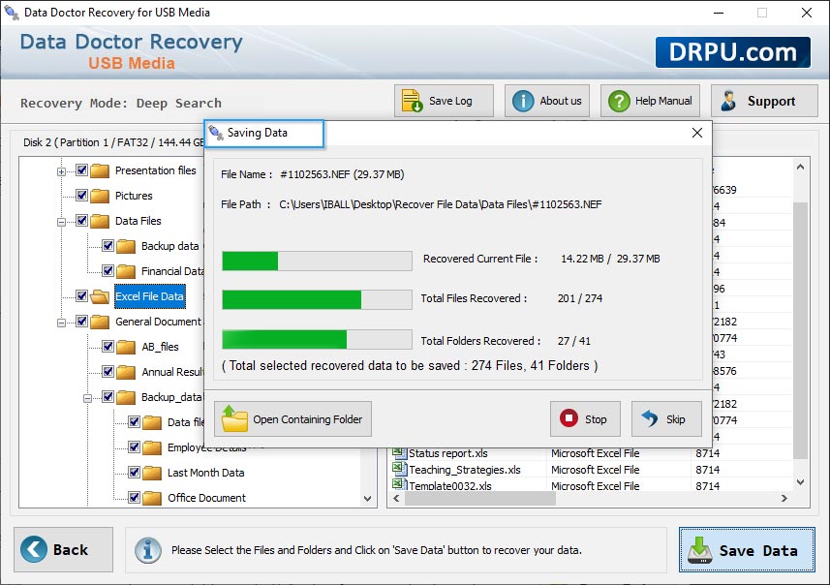Click the file list scroll down arrow
The width and height of the screenshot is (830, 585).
point(800,481)
